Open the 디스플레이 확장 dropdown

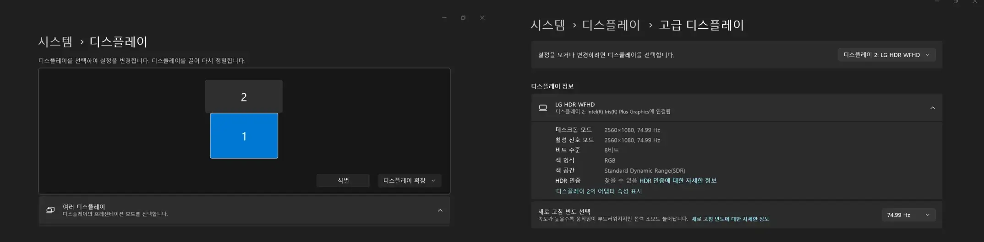tap(410, 180)
